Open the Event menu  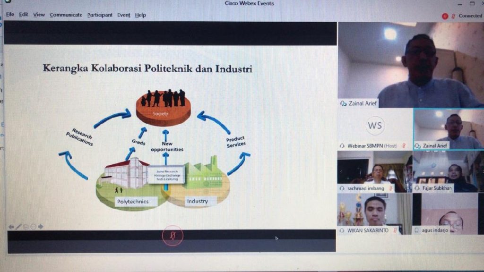click(x=123, y=15)
